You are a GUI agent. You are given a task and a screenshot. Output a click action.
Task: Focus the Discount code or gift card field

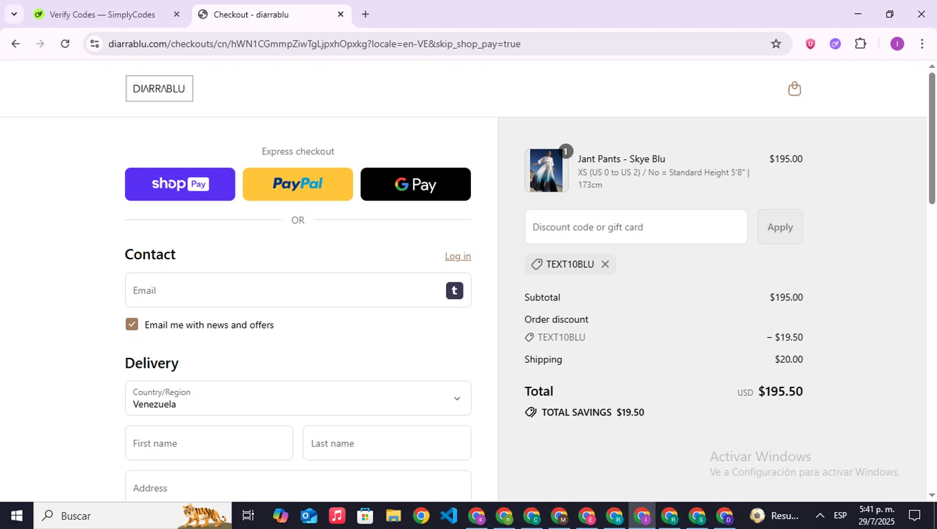(x=636, y=227)
